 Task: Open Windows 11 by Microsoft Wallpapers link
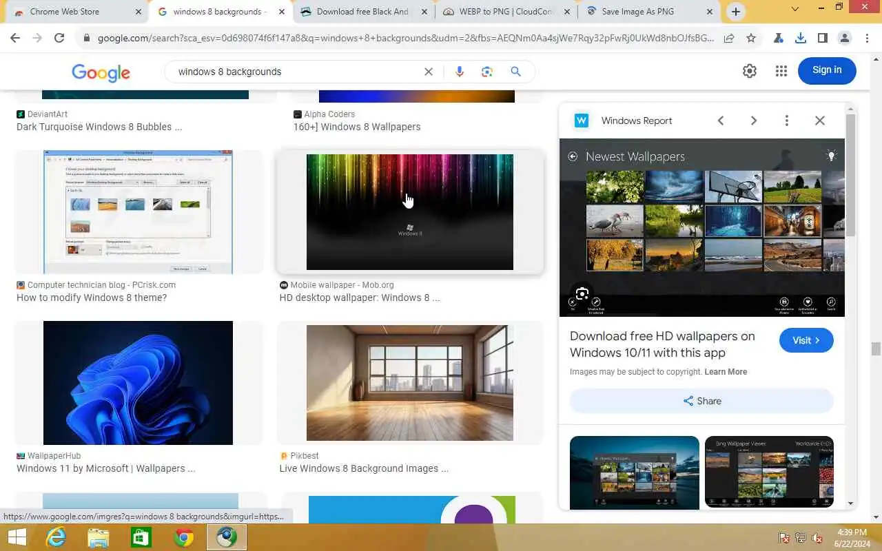[106, 468]
